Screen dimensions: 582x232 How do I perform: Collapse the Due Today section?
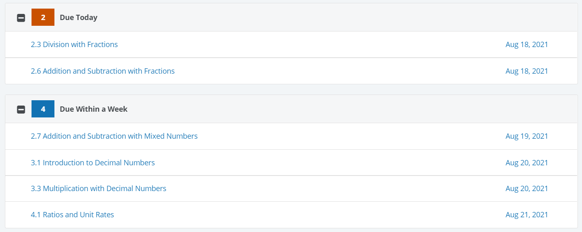point(21,18)
